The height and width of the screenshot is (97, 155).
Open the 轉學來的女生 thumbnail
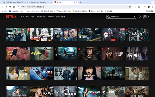(89, 73)
